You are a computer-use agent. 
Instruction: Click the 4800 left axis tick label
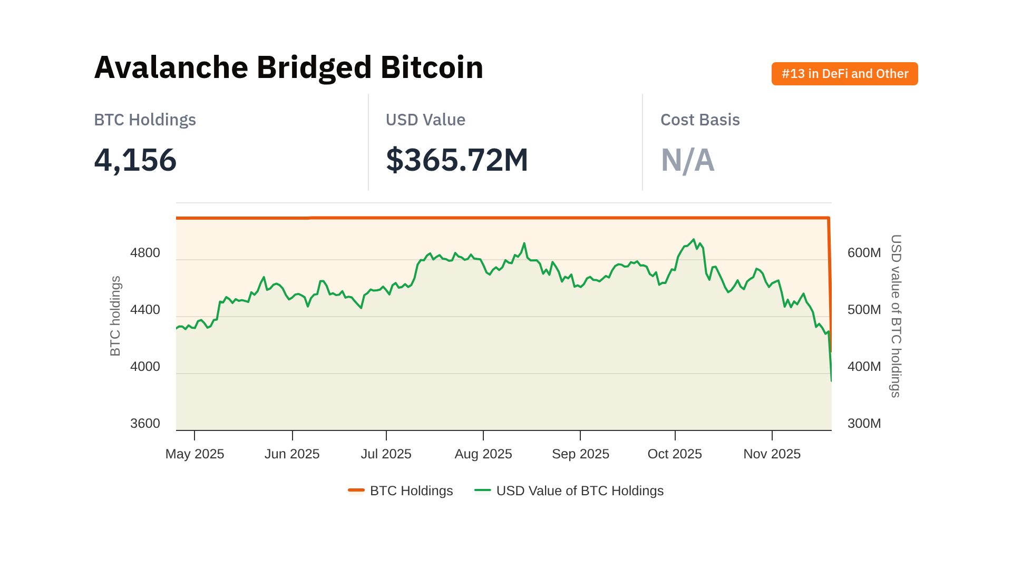(x=145, y=253)
